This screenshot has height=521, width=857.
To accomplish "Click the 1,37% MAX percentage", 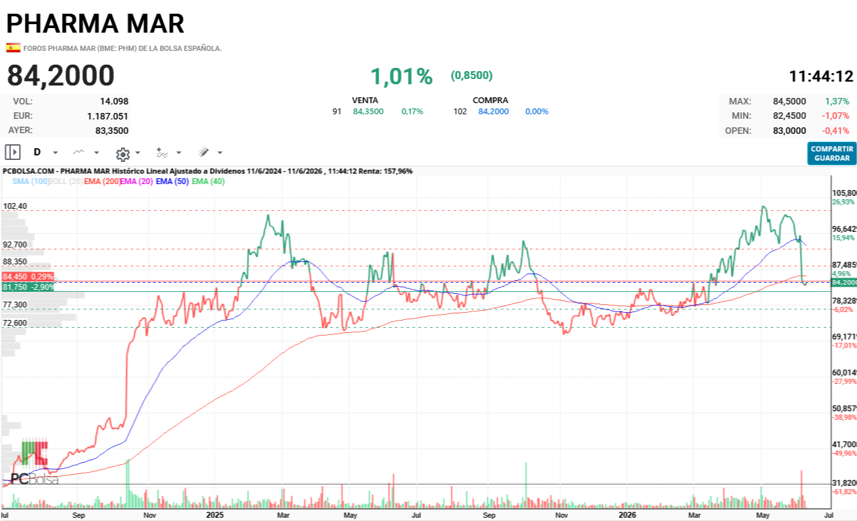I will [x=837, y=101].
